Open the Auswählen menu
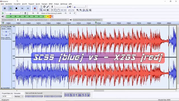 tap(17, 4)
